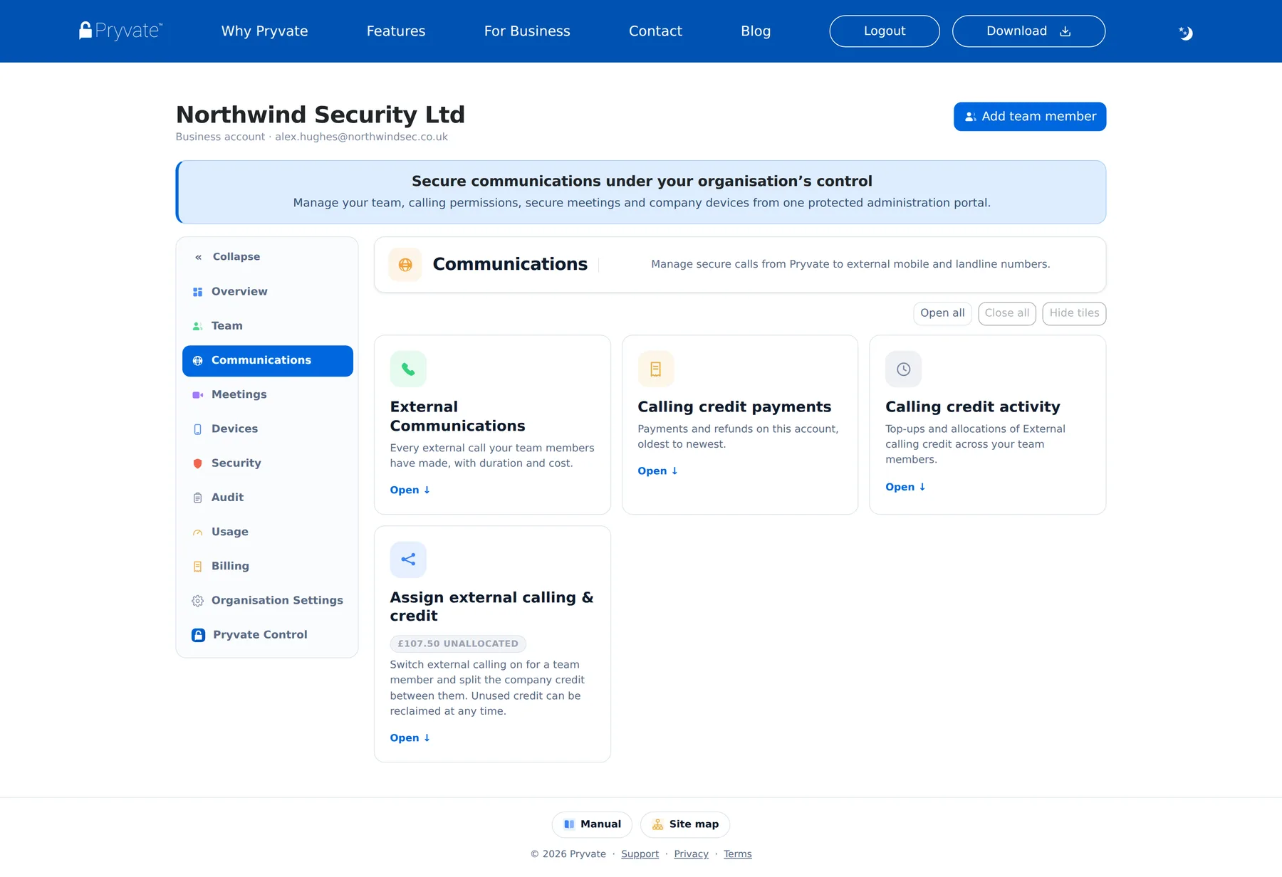Go to Why Pryvate page
The image size is (1282, 877).
pyautogui.click(x=264, y=31)
